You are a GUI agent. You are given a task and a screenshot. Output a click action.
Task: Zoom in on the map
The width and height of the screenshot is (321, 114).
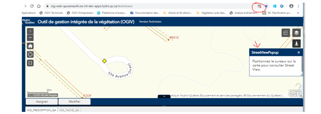pyautogui.click(x=30, y=31)
